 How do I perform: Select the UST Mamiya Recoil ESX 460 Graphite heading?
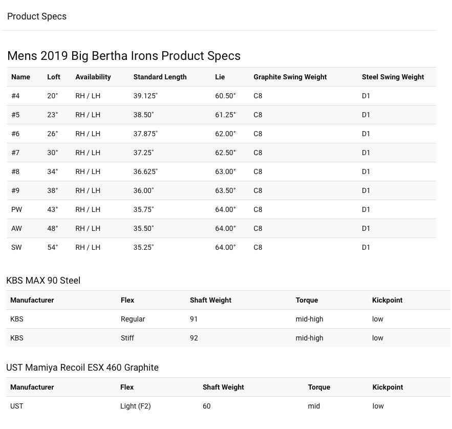[x=82, y=368]
